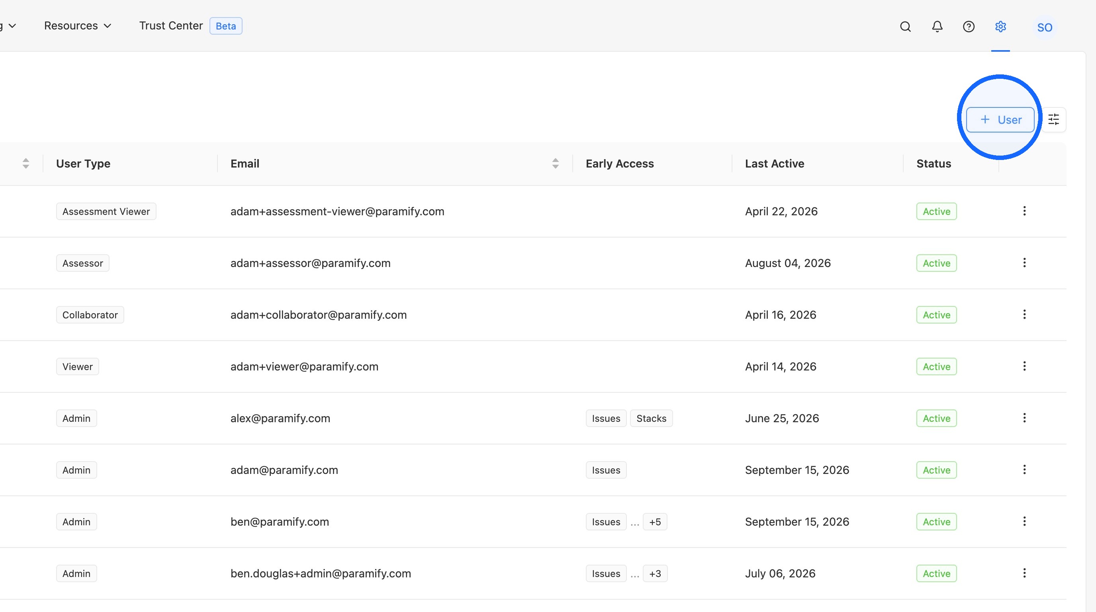The width and height of the screenshot is (1096, 612).
Task: Click the Issues tag for adam@paramify.com
Action: coord(606,470)
